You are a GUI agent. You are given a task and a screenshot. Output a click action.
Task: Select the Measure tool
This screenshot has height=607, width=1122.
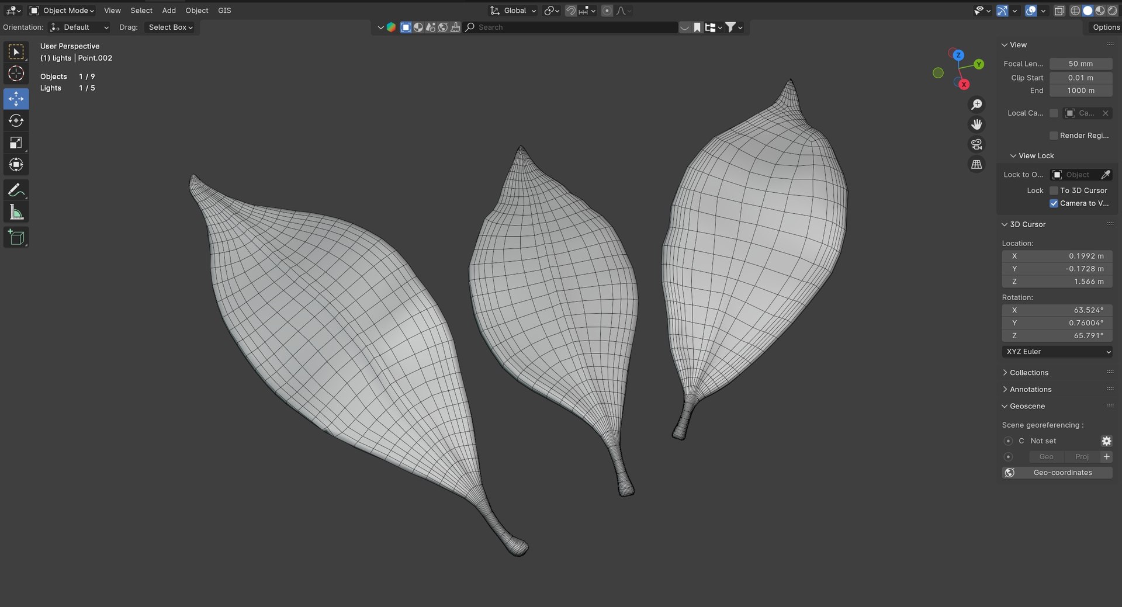pyautogui.click(x=16, y=212)
